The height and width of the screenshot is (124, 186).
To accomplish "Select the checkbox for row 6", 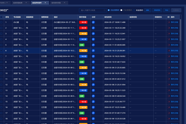I will 1,51.
